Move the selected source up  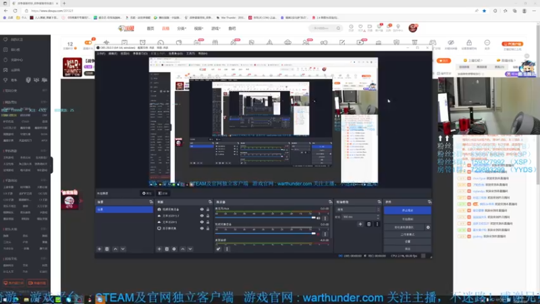click(x=182, y=249)
